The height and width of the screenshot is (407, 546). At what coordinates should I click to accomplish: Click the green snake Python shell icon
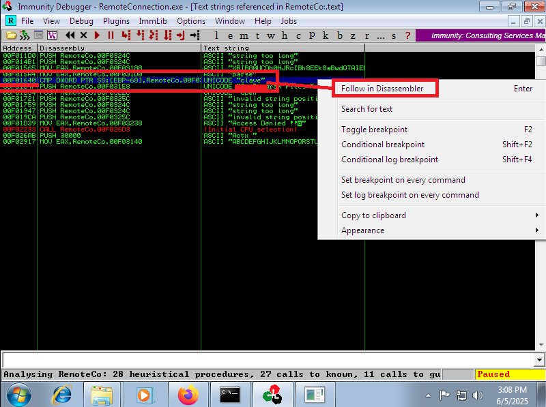pos(25,35)
